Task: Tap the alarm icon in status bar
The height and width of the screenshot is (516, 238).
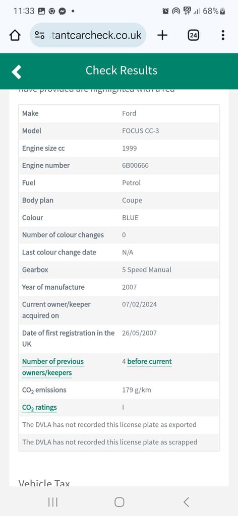Action: (165, 11)
